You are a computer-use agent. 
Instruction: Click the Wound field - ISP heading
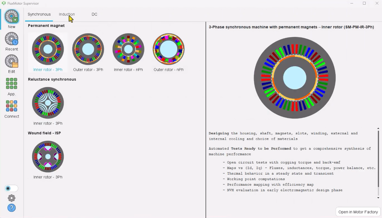click(x=44, y=133)
